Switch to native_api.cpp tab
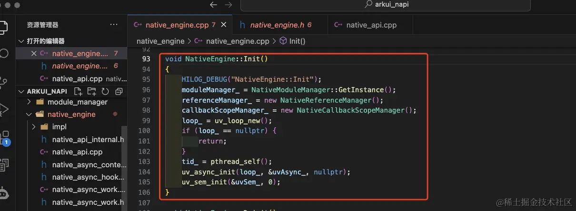Viewport: 576px width, 211px height. click(x=370, y=25)
